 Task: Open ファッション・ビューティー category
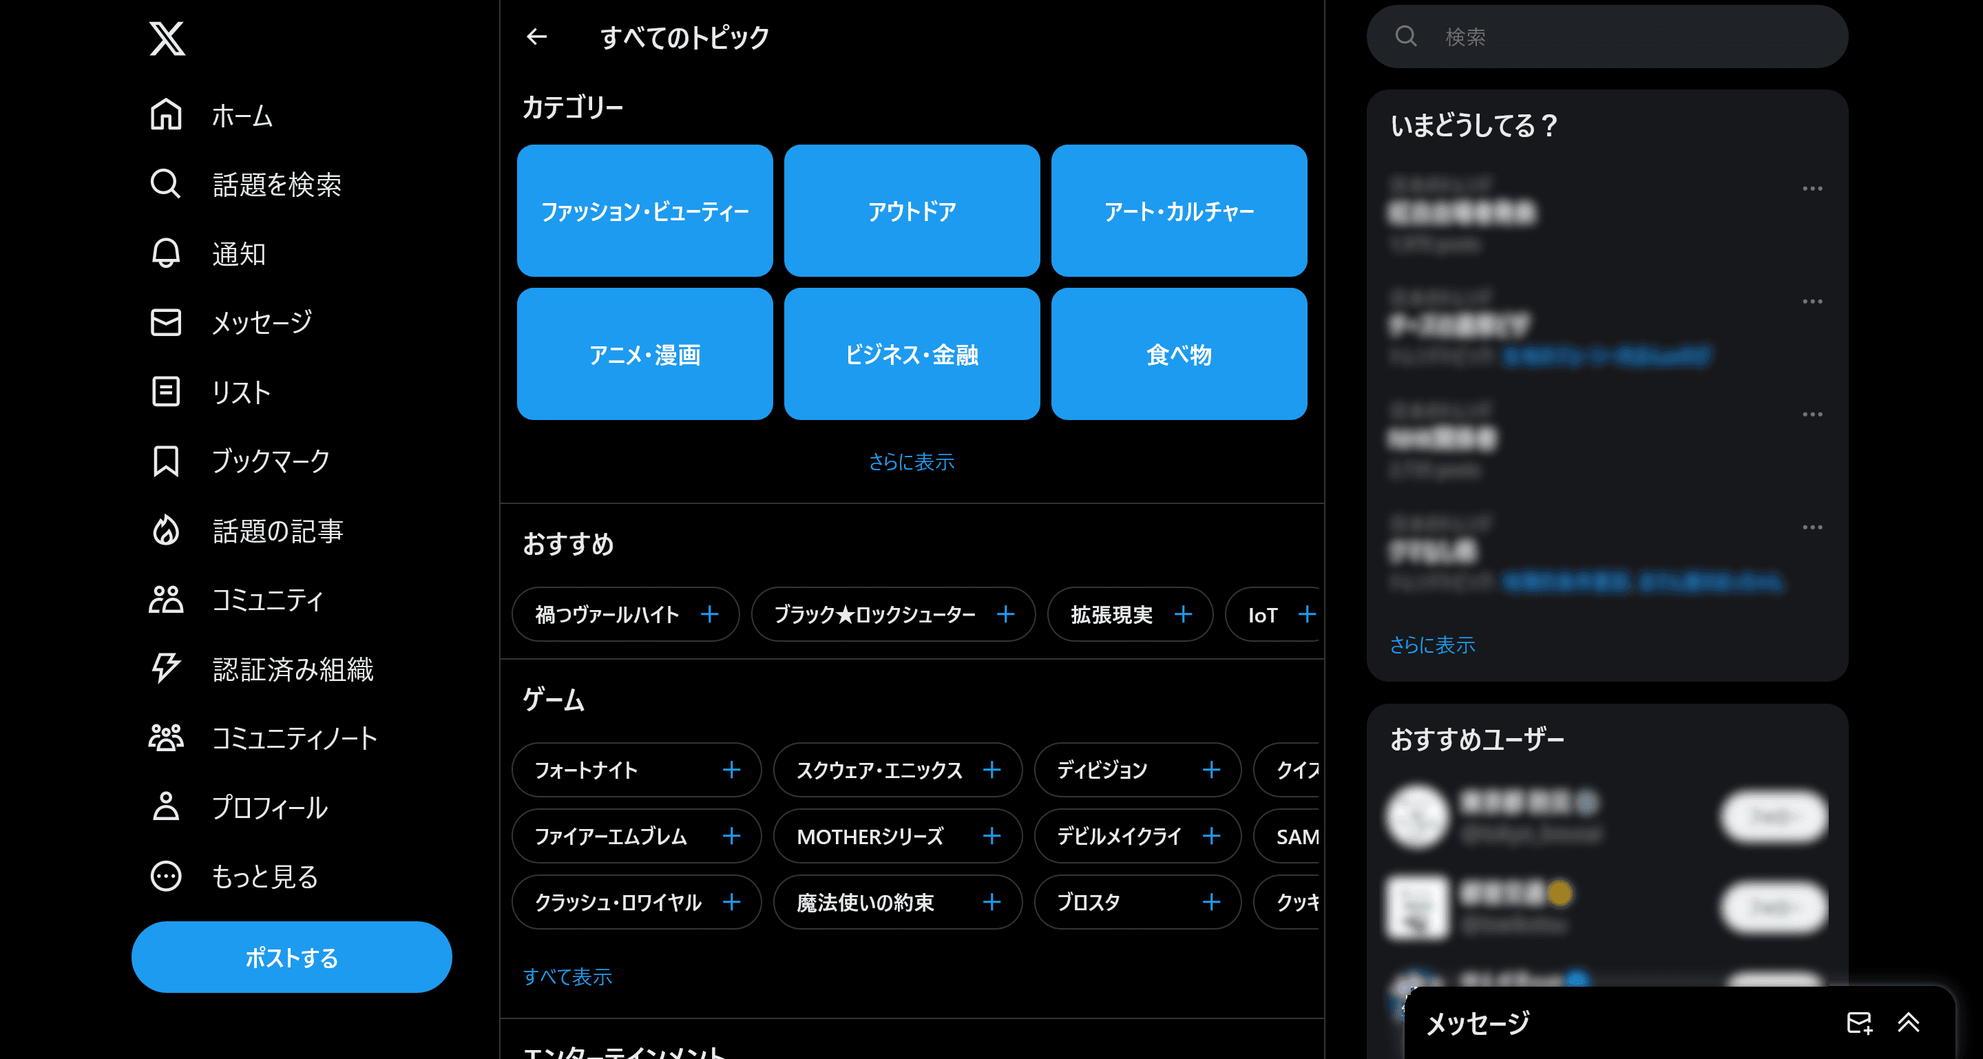[x=644, y=210]
